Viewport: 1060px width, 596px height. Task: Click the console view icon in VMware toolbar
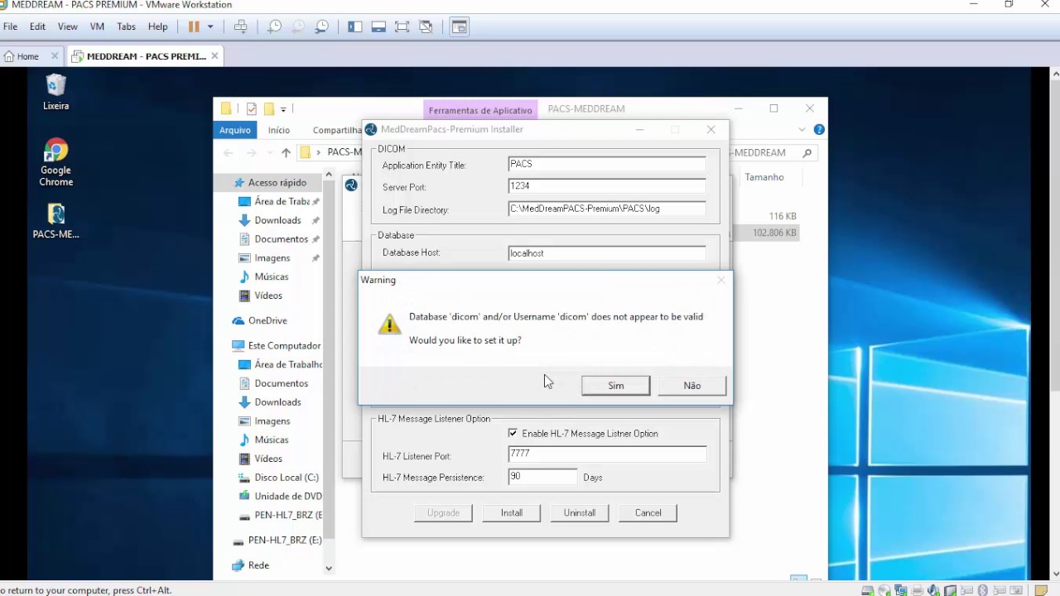coord(460,26)
